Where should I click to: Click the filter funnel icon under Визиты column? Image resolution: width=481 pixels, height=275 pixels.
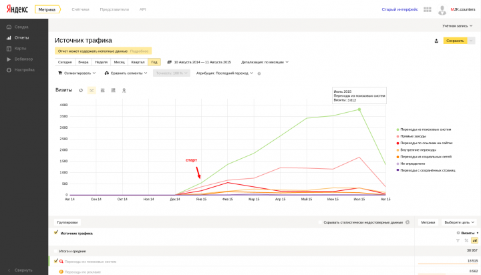[x=458, y=241]
